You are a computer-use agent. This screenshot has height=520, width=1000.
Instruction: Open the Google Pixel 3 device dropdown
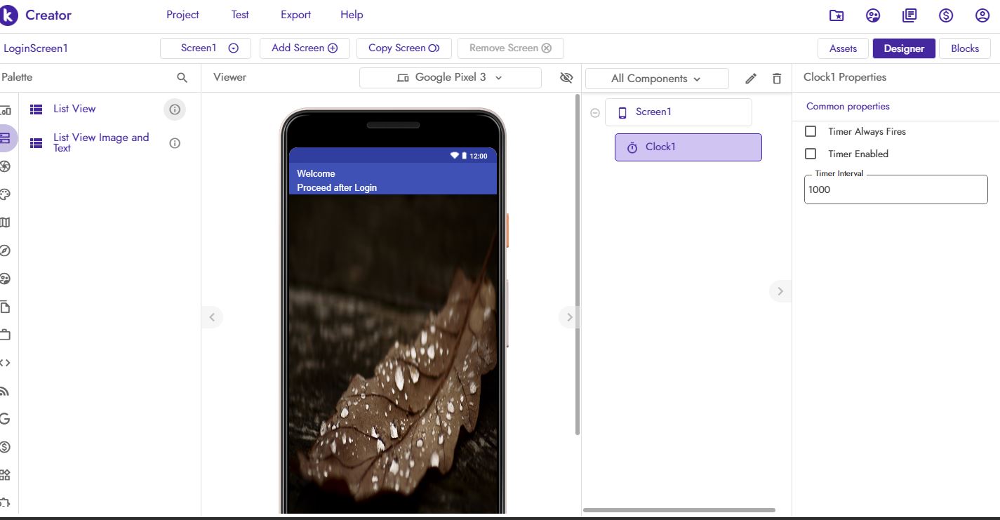(451, 77)
